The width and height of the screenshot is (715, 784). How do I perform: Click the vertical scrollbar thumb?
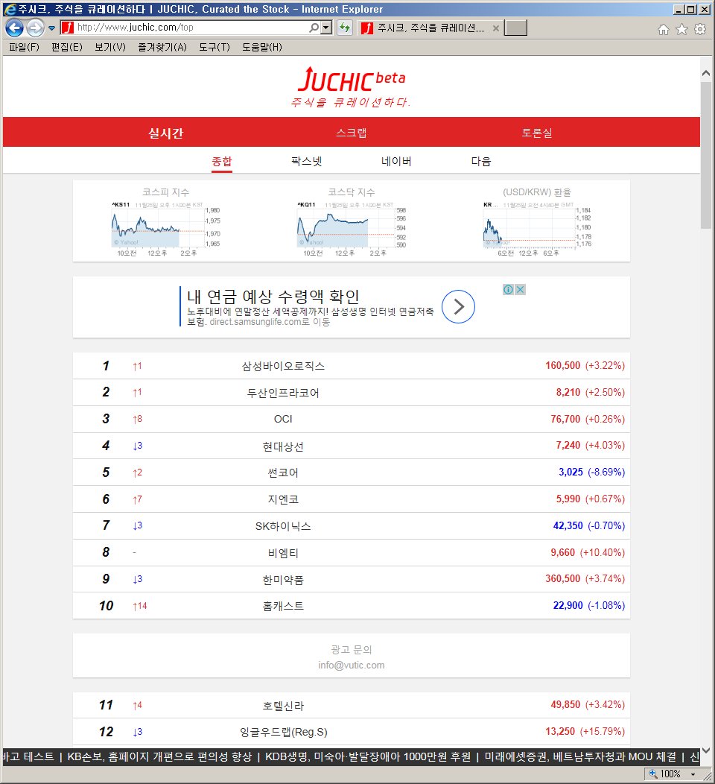tap(706, 155)
